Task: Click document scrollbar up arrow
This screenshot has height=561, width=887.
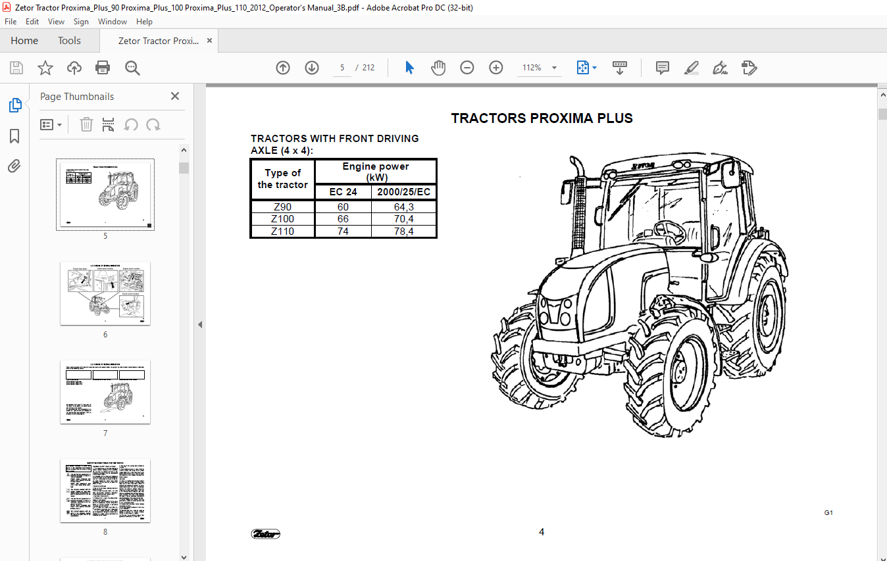Action: [x=882, y=95]
